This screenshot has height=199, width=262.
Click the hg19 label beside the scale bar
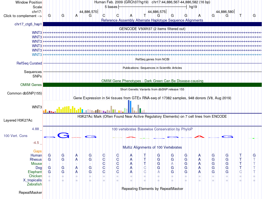pyautogui.click(x=193, y=7)
